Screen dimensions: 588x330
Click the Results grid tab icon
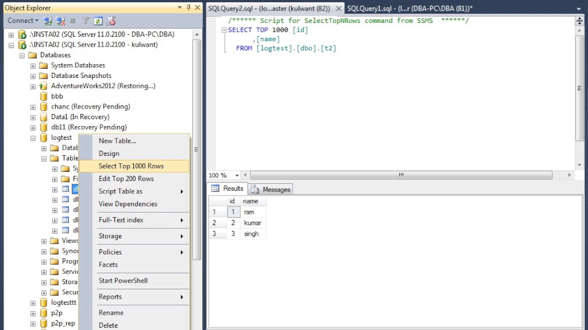(x=215, y=188)
